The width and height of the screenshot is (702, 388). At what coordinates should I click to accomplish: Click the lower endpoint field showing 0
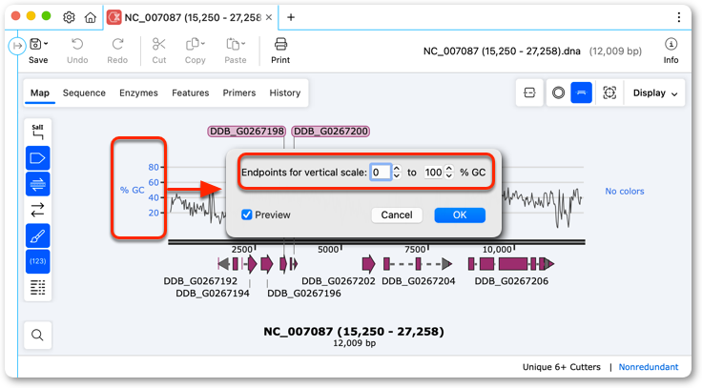pos(381,173)
